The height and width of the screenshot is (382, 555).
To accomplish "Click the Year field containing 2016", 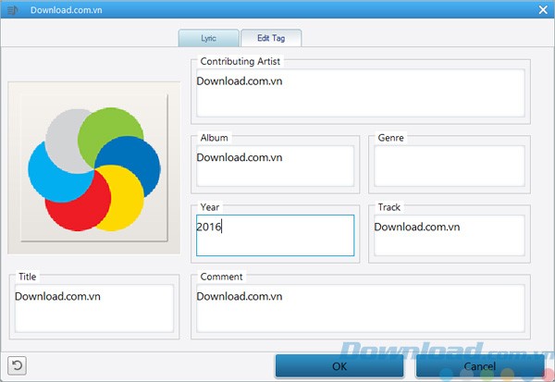I will (x=275, y=235).
